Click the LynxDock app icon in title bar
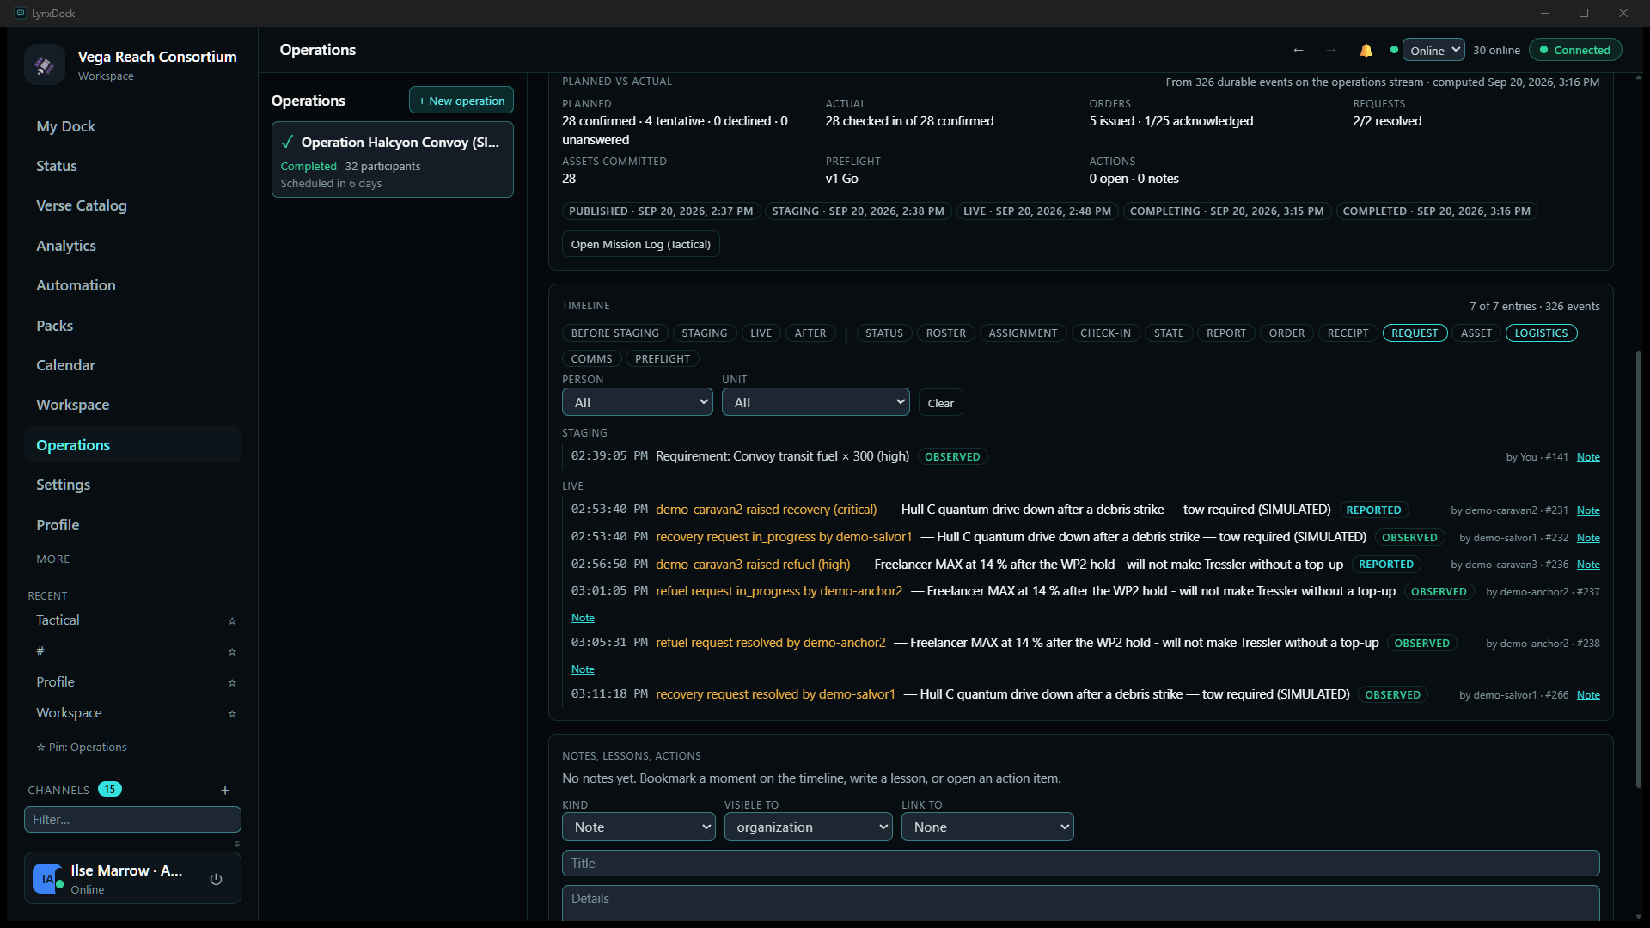Image resolution: width=1650 pixels, height=928 pixels. coord(21,13)
